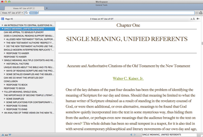Click the table of contents list icon

point(3,19)
